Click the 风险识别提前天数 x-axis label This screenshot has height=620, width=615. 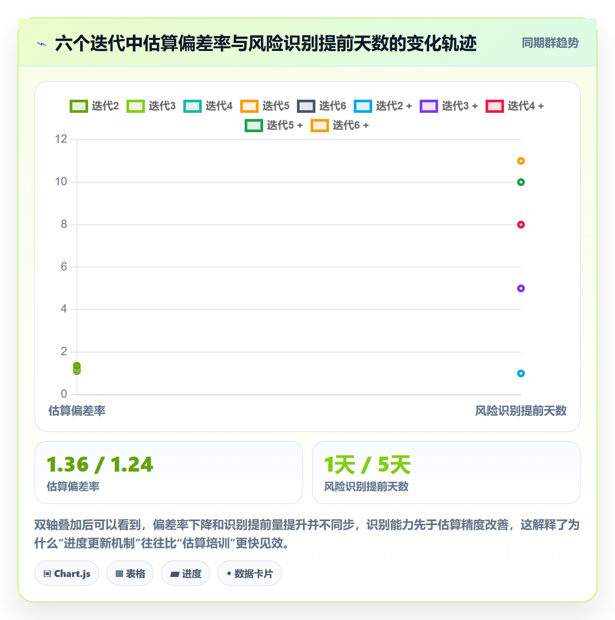tap(521, 411)
